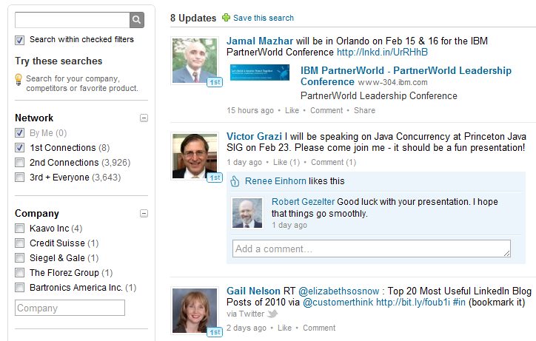Screen dimensions: 536x341
Task: Collapse the Network filter section
Action: pyautogui.click(x=144, y=118)
